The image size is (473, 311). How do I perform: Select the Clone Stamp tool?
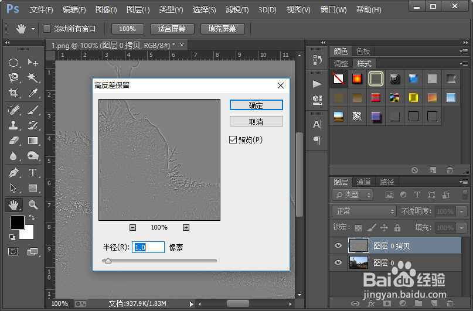point(13,125)
